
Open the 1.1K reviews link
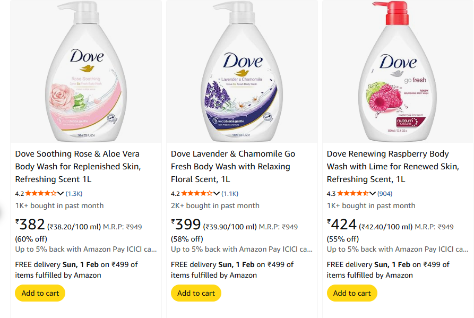pos(230,193)
